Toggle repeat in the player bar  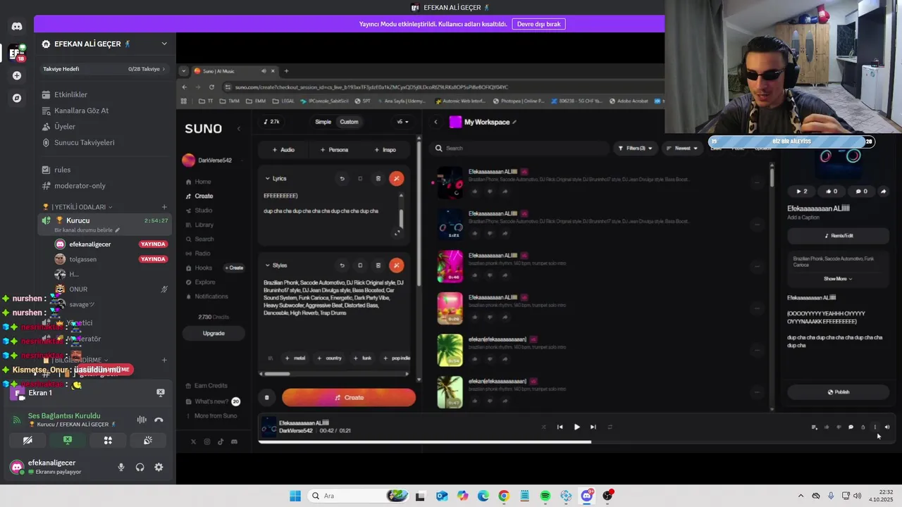point(610,427)
